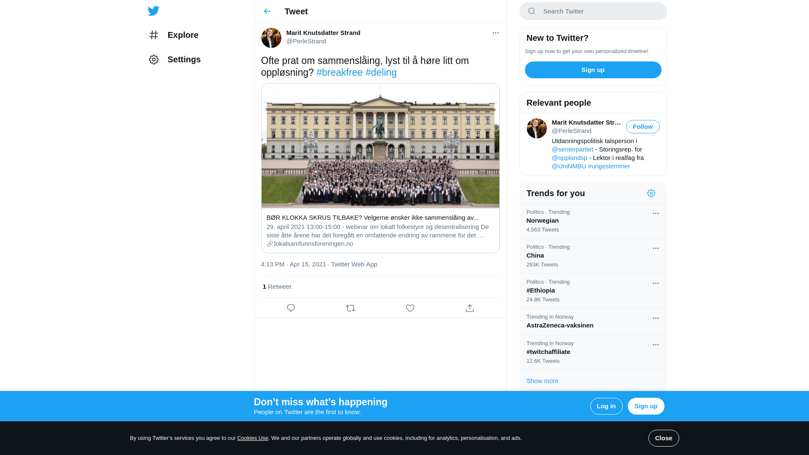Open the @senterpartiet mention
This screenshot has height=455, width=809.
tap(572, 149)
